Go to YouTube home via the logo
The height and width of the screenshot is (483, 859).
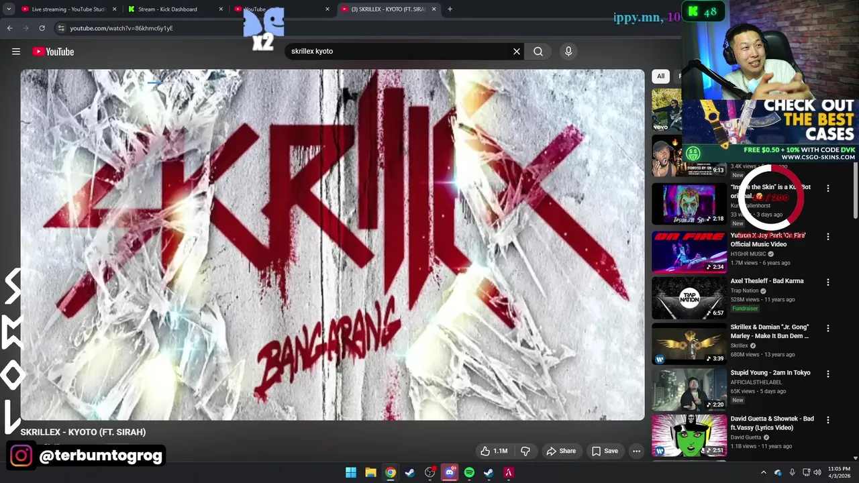[53, 52]
